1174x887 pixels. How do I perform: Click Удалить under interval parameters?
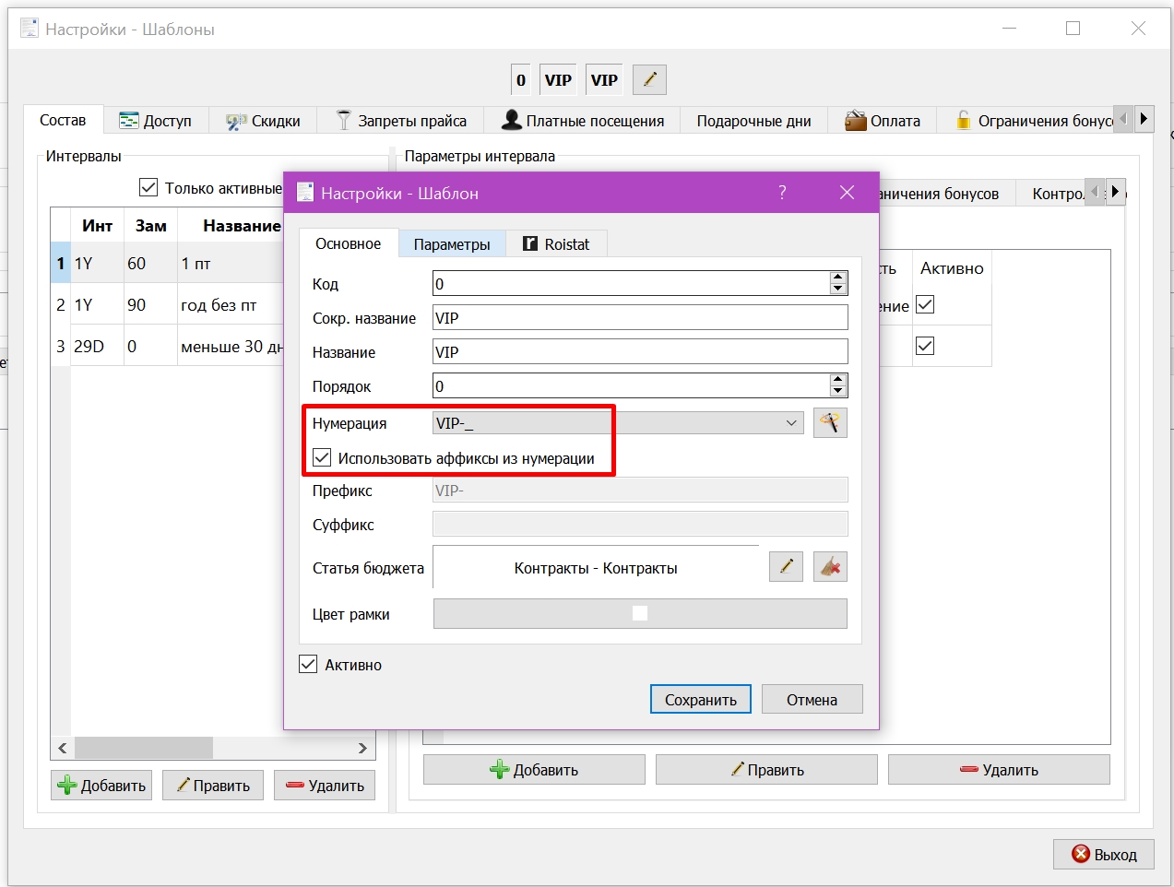[999, 770]
